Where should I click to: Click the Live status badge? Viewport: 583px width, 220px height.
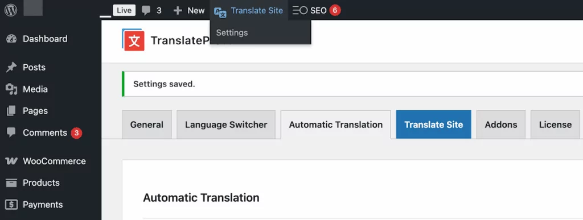coord(124,10)
